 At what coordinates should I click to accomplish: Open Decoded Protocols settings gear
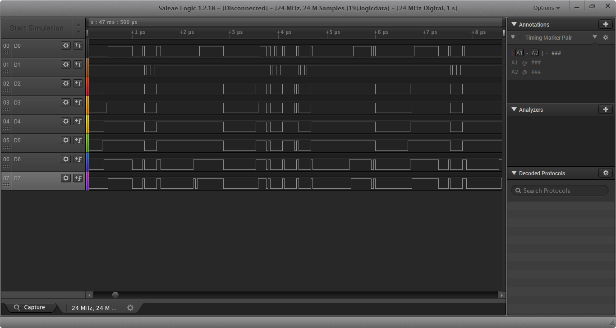pyautogui.click(x=606, y=173)
